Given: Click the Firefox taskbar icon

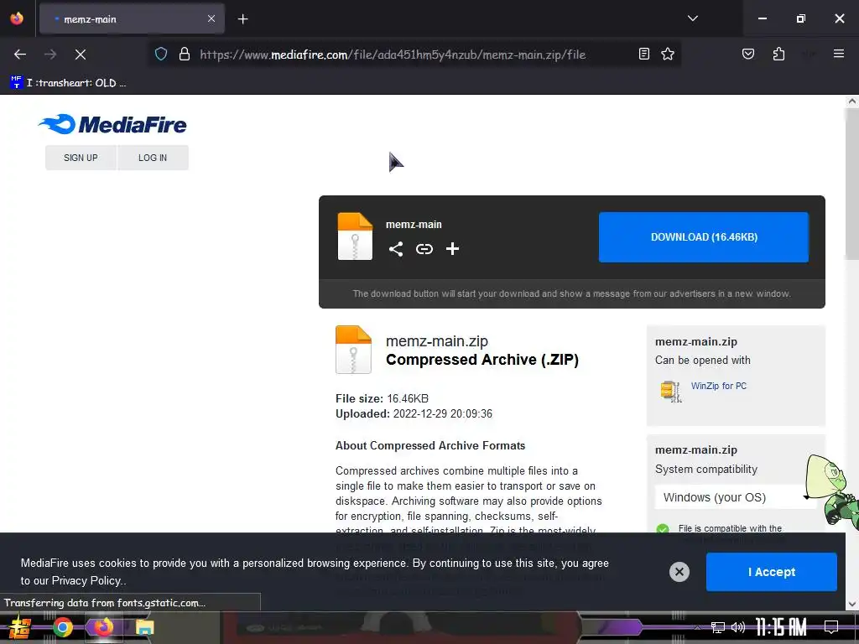Looking at the screenshot, I should pyautogui.click(x=103, y=627).
